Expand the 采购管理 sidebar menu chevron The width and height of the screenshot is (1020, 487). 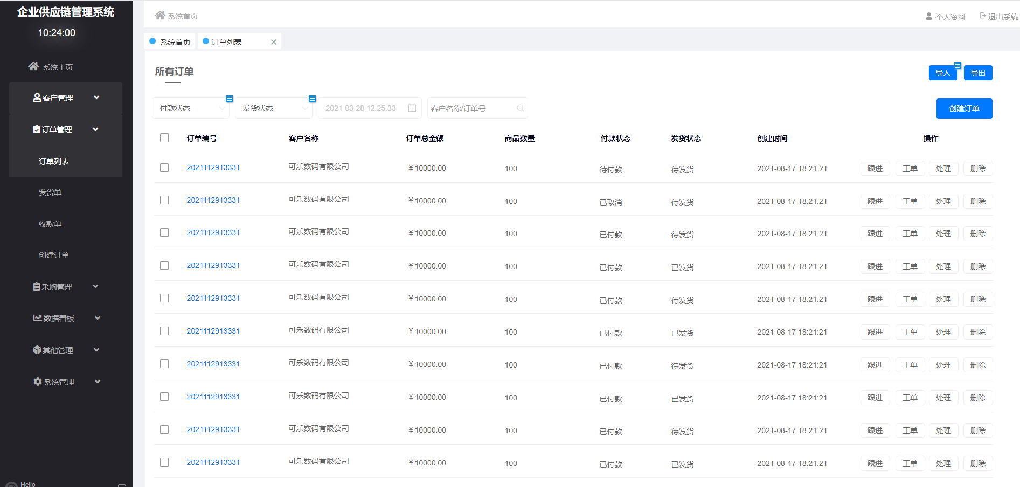95,286
